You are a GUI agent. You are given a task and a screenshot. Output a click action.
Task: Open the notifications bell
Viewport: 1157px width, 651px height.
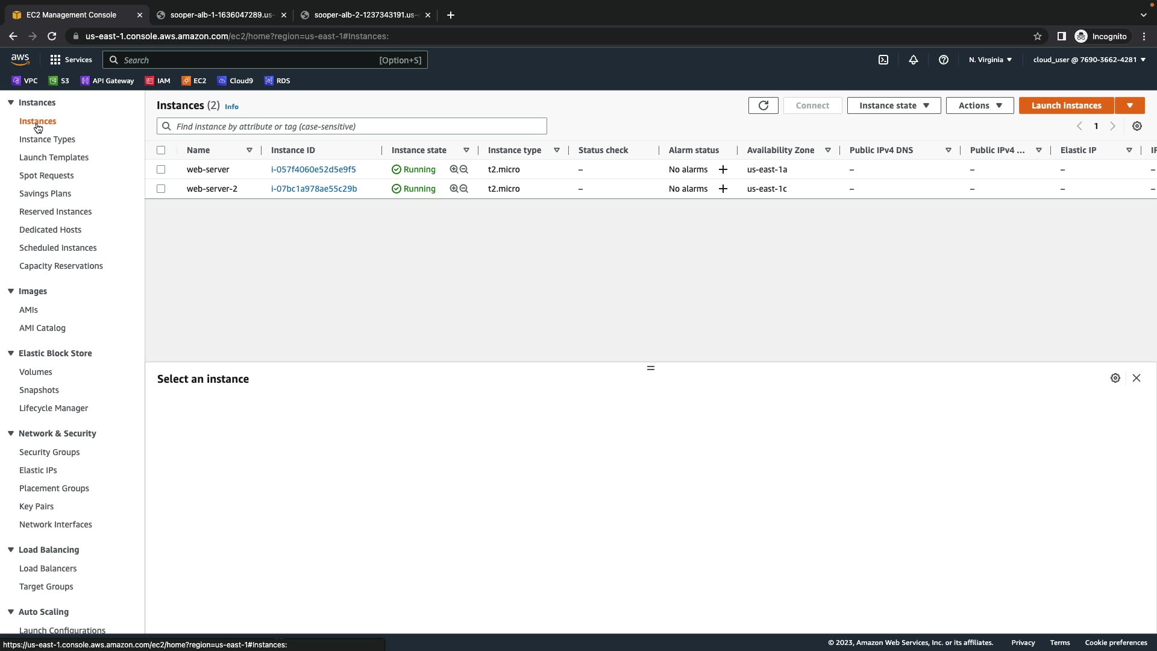913,60
